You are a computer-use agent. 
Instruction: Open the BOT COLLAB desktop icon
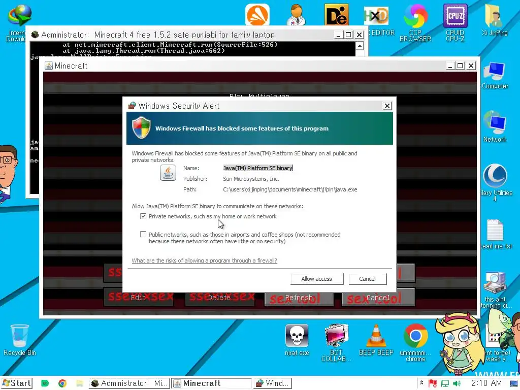336,343
